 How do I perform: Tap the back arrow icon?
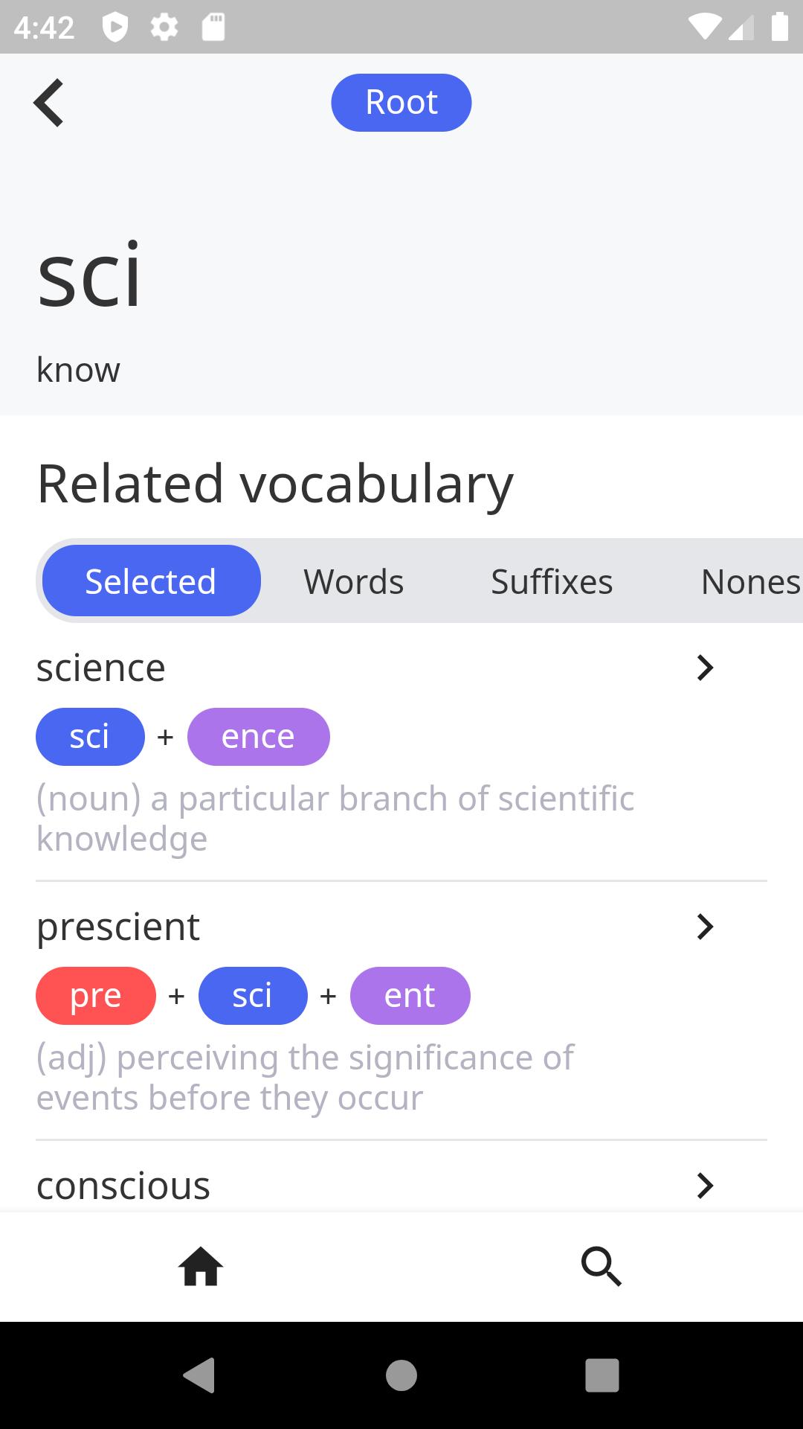coord(49,103)
